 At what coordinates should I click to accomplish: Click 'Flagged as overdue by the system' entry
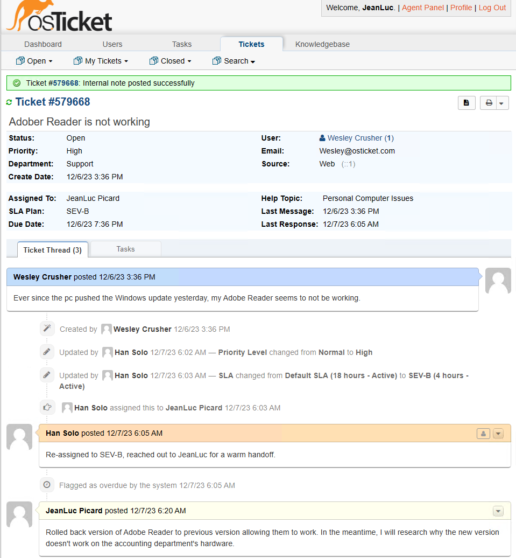tap(147, 485)
